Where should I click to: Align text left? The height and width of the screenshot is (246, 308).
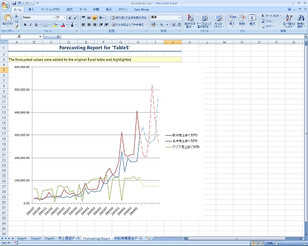(83, 25)
